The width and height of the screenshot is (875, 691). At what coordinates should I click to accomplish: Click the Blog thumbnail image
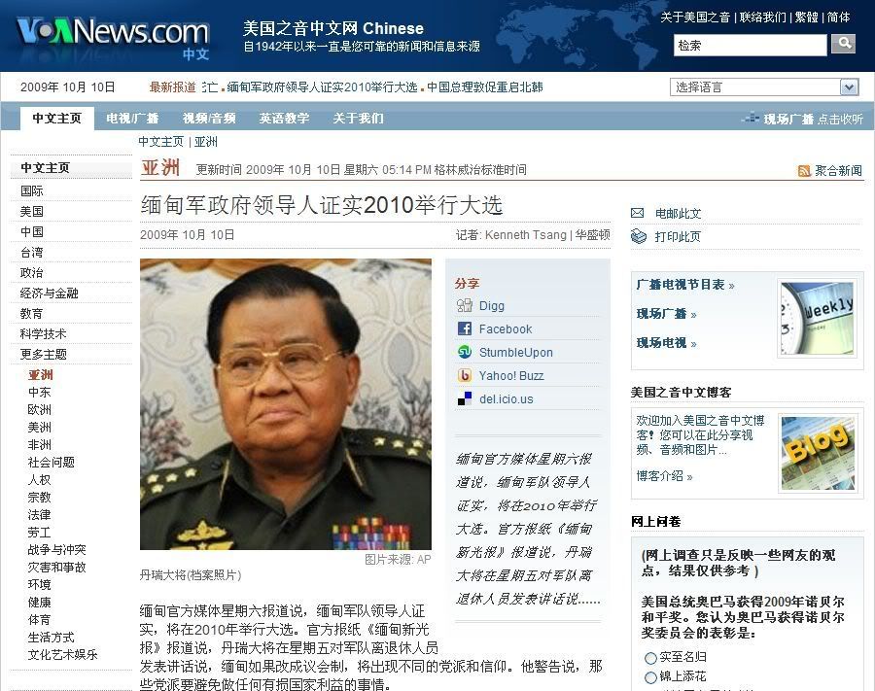(x=818, y=454)
